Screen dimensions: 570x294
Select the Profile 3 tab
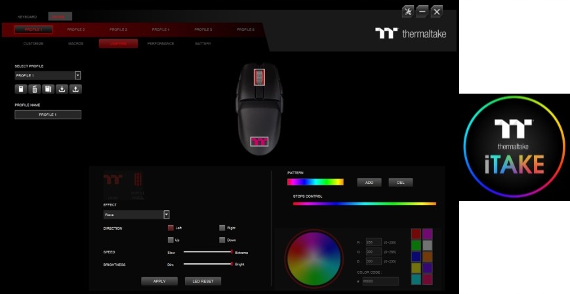118,29
